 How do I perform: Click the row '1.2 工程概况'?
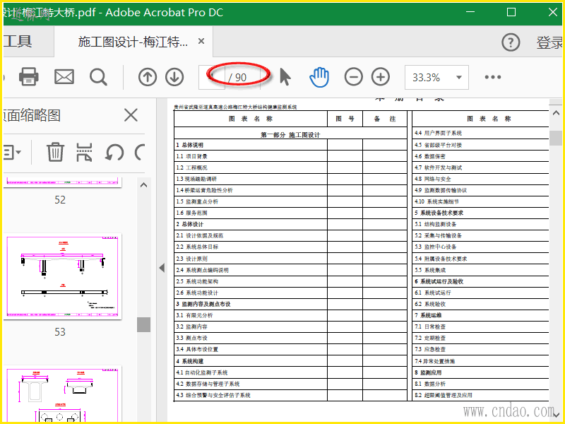(x=251, y=167)
